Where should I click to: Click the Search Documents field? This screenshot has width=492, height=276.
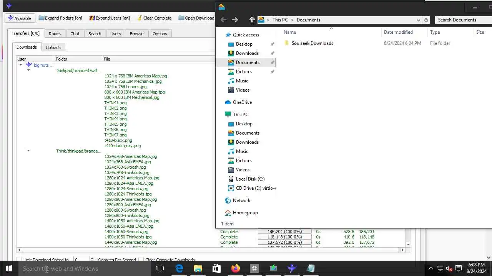pyautogui.click(x=463, y=20)
